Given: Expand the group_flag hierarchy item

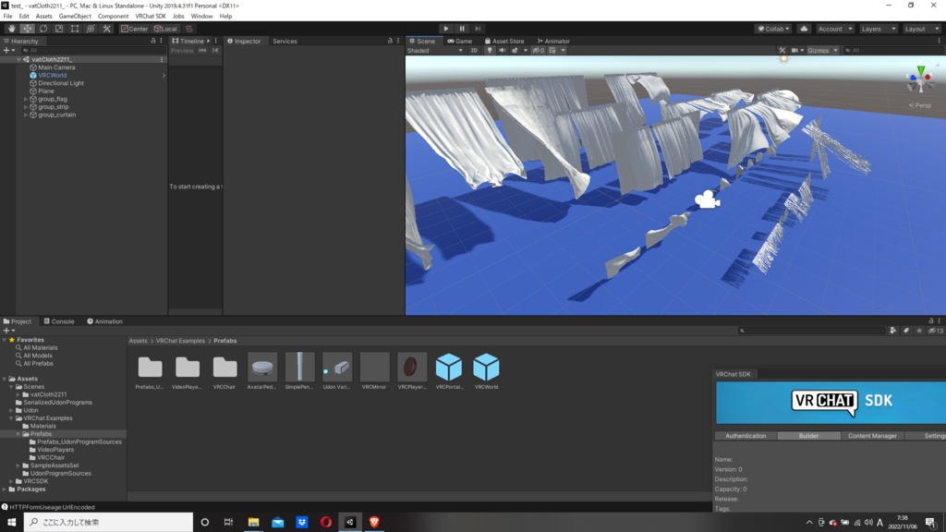Looking at the screenshot, I should point(26,99).
